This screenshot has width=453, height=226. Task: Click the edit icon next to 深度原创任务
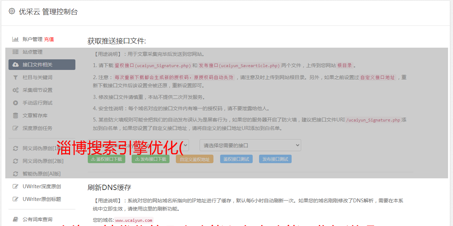click(16, 128)
